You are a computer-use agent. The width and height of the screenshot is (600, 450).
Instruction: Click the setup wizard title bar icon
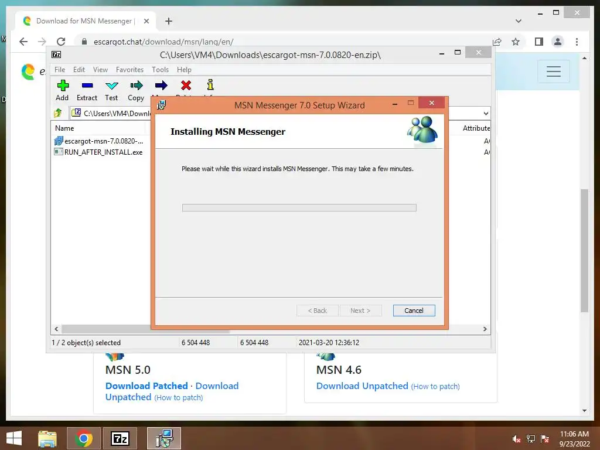pos(162,105)
